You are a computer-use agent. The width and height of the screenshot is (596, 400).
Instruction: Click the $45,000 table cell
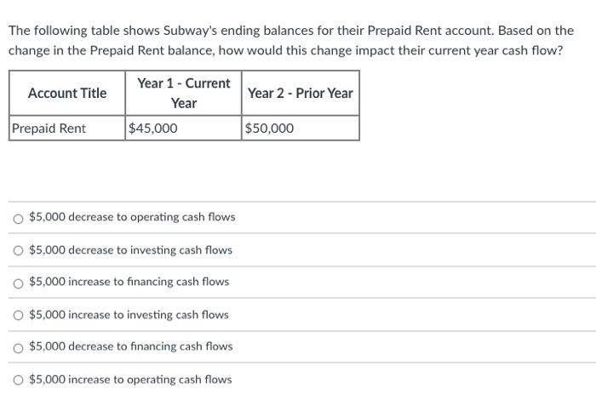tap(184, 128)
